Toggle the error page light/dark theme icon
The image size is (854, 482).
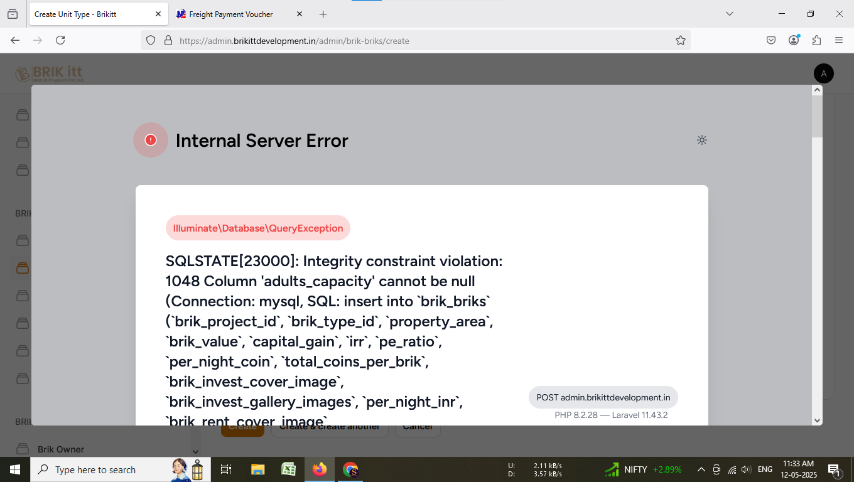tap(702, 140)
